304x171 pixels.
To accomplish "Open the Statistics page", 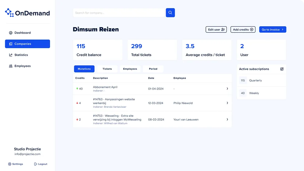I will (x=21, y=55).
